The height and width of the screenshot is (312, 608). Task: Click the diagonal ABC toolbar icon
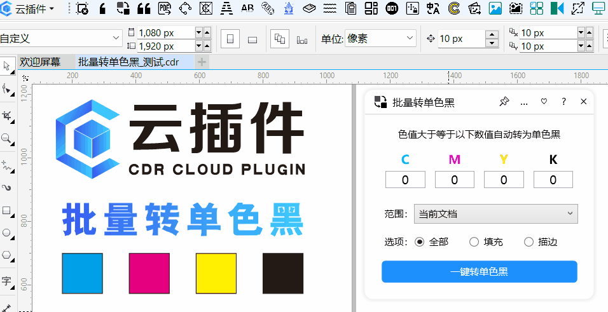pyautogui.click(x=268, y=8)
